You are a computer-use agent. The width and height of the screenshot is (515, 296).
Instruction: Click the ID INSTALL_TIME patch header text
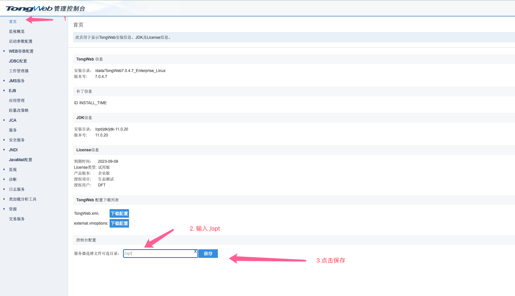90,103
